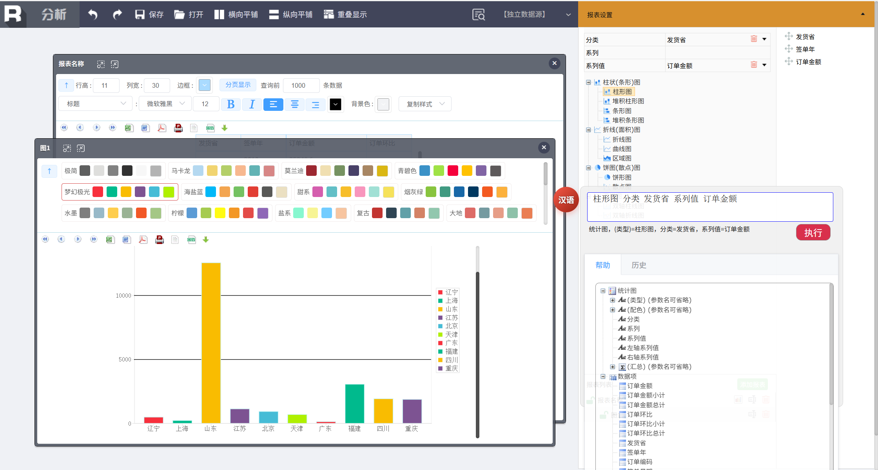Go to chart's first page

coord(45,239)
